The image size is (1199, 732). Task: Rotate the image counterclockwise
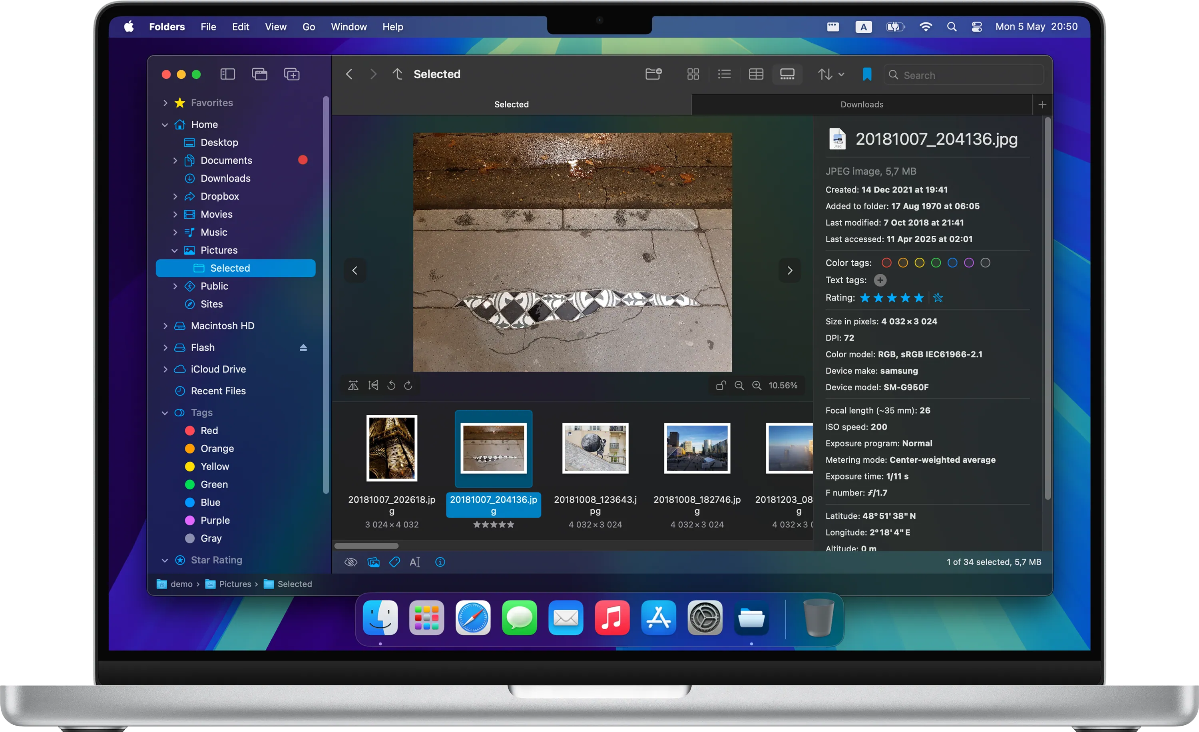pyautogui.click(x=391, y=385)
